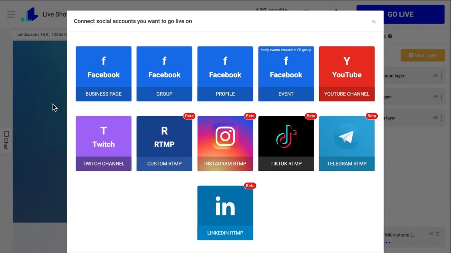
Task: Toggle the eye icon on middle layer row
Action: [x=435, y=97]
